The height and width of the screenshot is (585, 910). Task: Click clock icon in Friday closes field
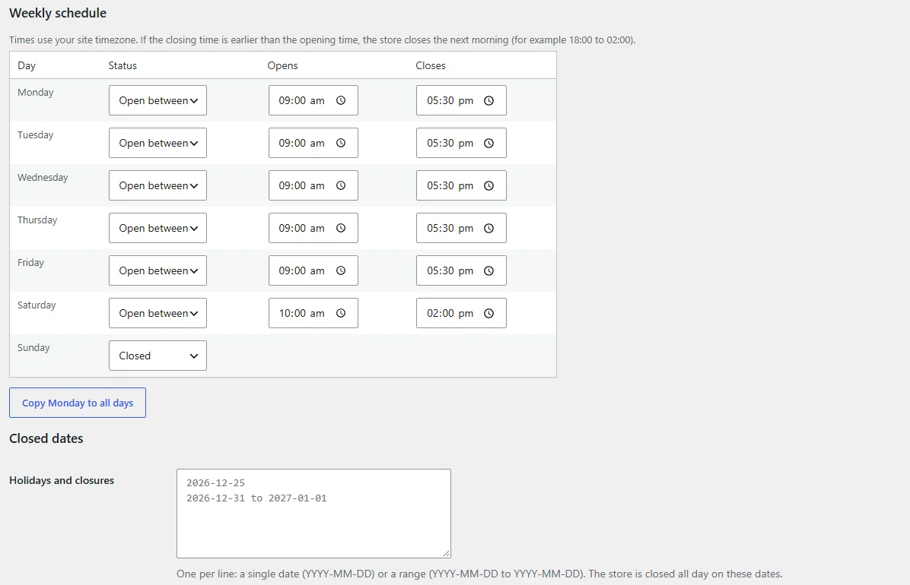pos(488,270)
